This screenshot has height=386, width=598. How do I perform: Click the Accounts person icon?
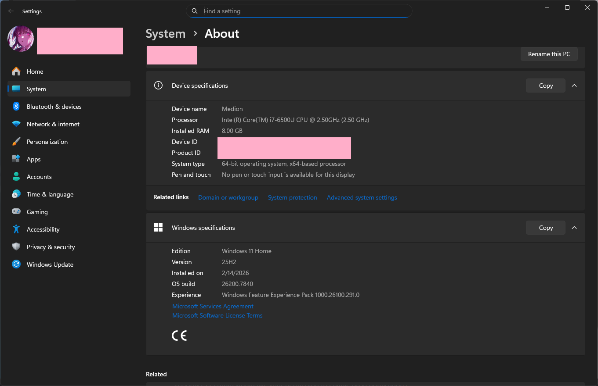pyautogui.click(x=16, y=177)
